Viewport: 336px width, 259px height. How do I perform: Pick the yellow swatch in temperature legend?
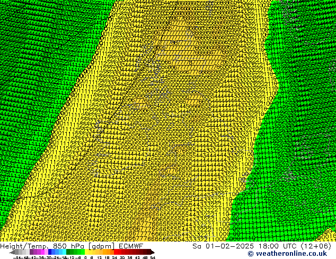coord(86,252)
